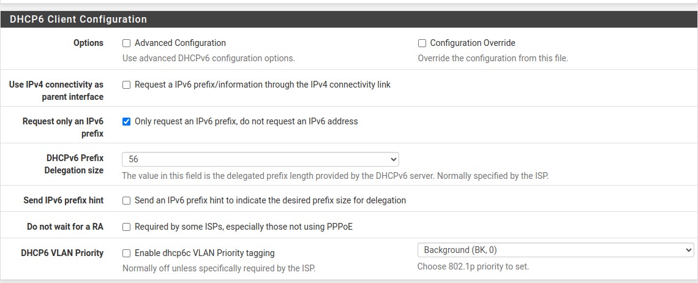Expand the Background (BK, 0) priority dropdown
The height and width of the screenshot is (283, 698).
click(555, 250)
